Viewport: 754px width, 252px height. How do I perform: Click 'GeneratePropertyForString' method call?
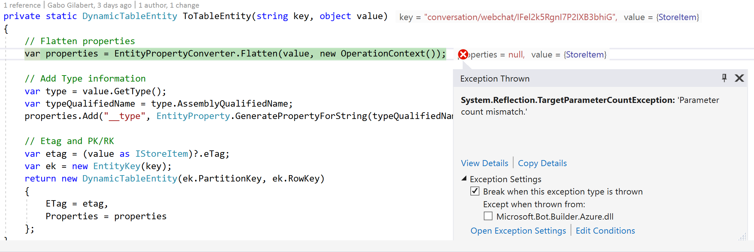[301, 116]
